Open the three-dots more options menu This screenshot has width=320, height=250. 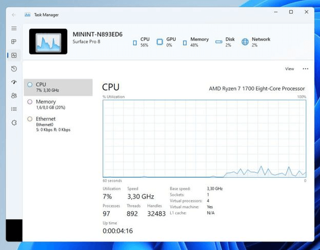coord(306,69)
